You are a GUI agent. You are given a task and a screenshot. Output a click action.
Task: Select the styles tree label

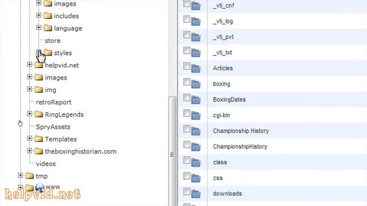[63, 53]
